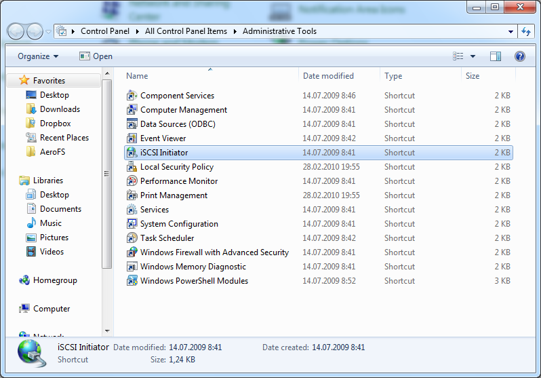Select Desktop under Libraries

pyautogui.click(x=47, y=195)
